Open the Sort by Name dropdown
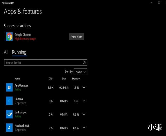 [x=80, y=72]
